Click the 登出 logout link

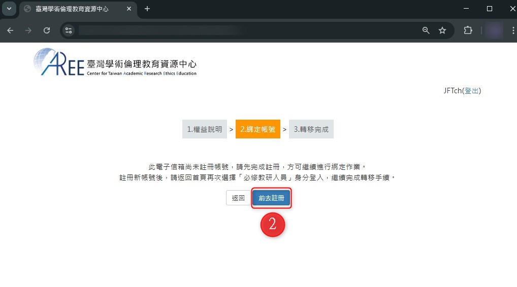(471, 90)
